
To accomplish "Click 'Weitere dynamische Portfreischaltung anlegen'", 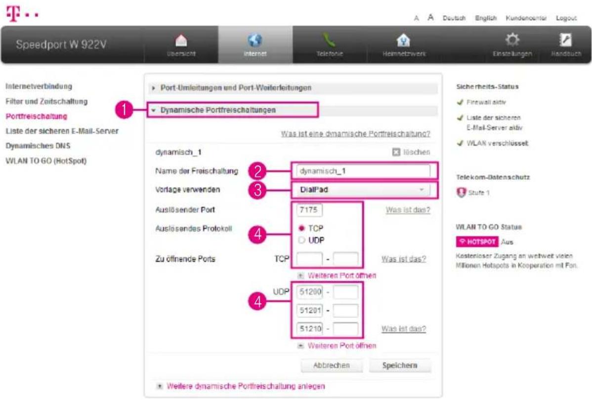I will (246, 386).
